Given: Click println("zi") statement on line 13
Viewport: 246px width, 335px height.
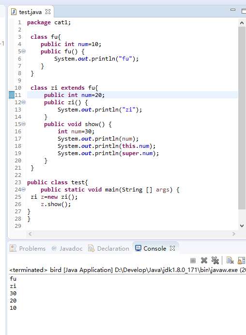Looking at the screenshot, I should pyautogui.click(x=100, y=110).
